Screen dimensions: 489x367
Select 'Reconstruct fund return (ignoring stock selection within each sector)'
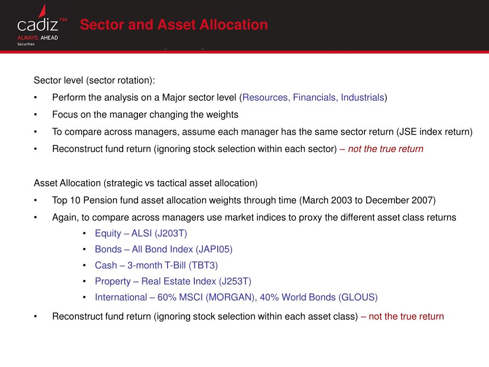pos(194,149)
